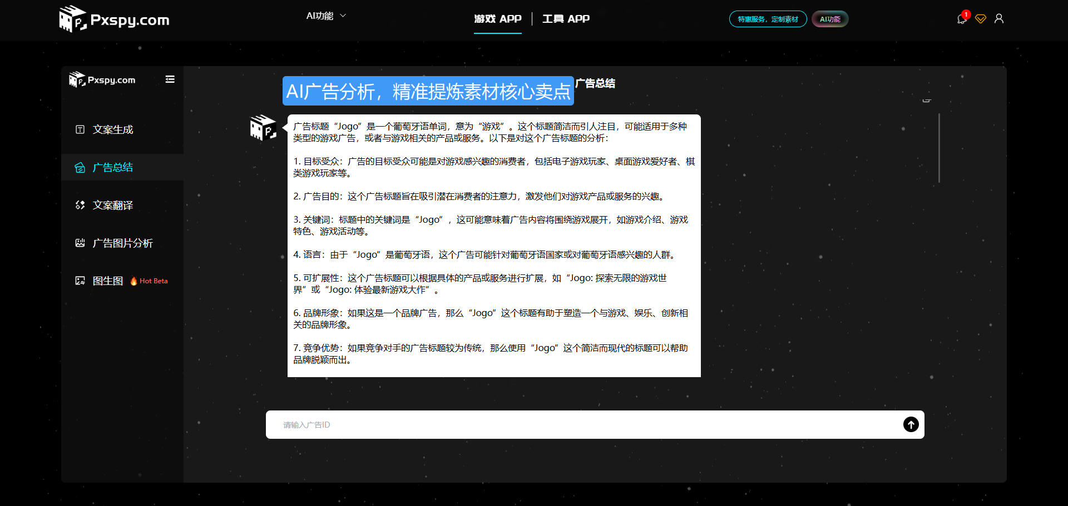The height and width of the screenshot is (506, 1068).
Task: Click the 广告总结 heading beside the banner
Action: click(x=595, y=83)
